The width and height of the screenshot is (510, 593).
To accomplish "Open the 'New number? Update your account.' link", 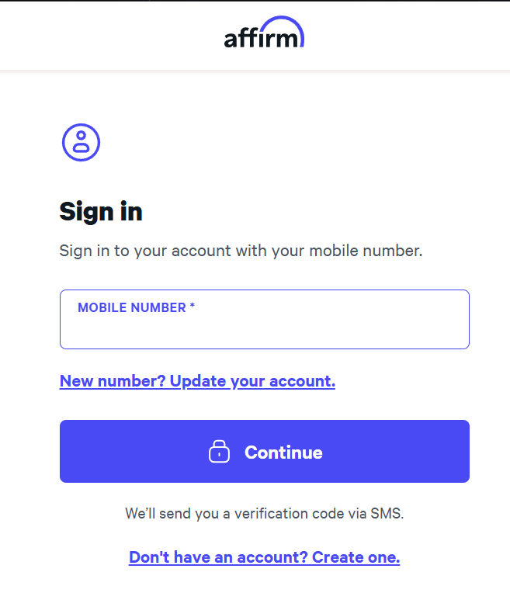I will click(x=197, y=381).
